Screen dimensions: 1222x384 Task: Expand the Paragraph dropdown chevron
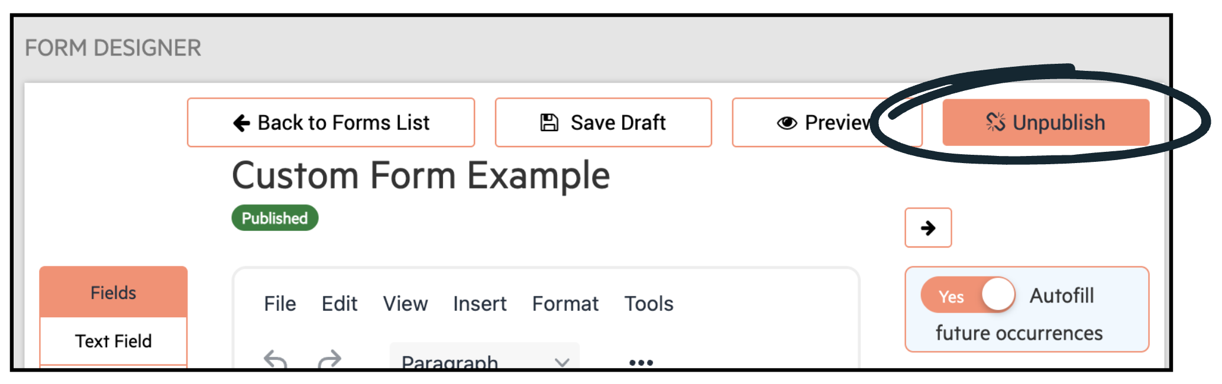tap(562, 362)
